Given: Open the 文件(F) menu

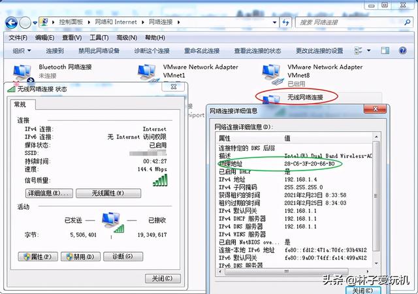Looking at the screenshot, I should coord(18,38).
